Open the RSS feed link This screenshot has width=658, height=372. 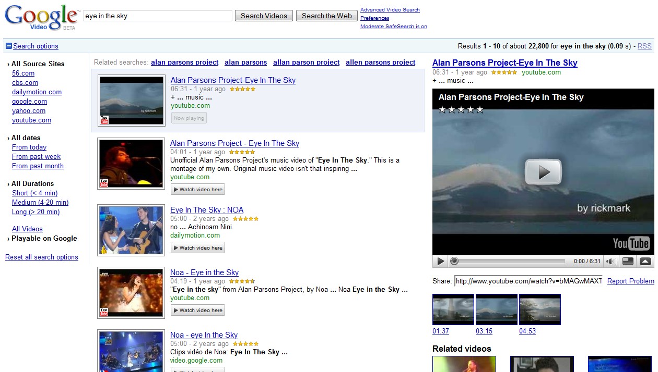pyautogui.click(x=644, y=46)
